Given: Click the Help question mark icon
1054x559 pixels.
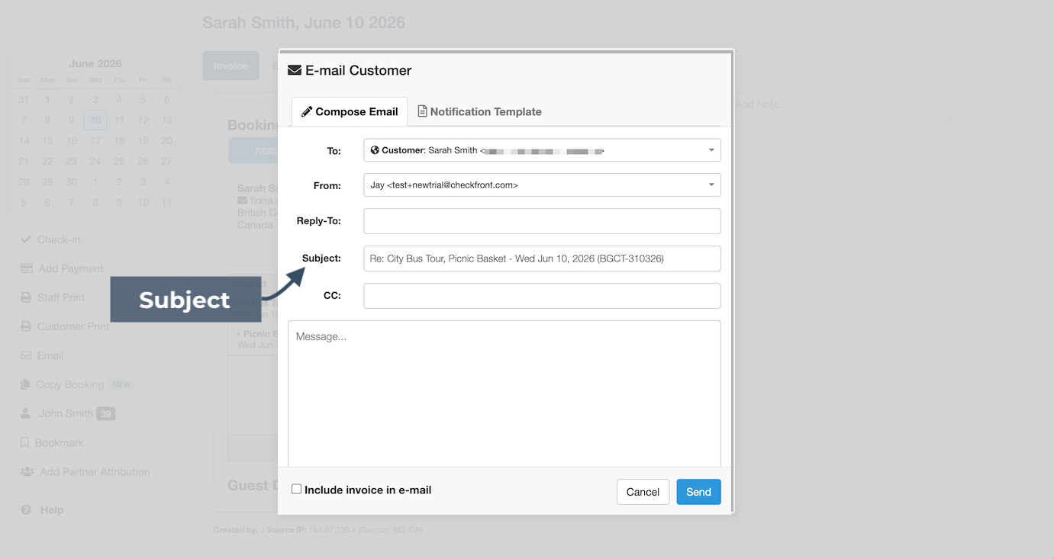Looking at the screenshot, I should click(26, 509).
